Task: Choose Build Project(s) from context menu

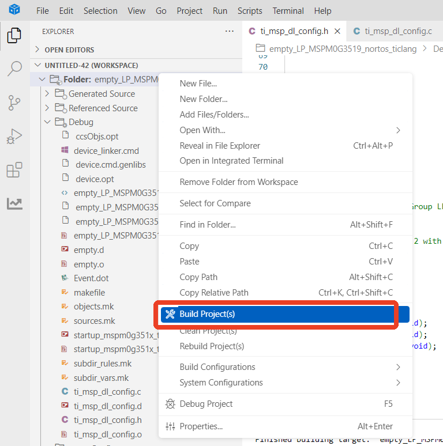Action: (x=286, y=314)
